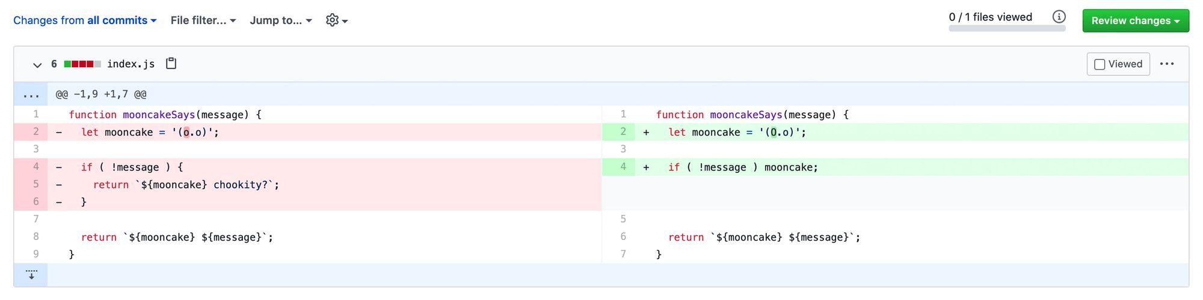Collapse the index.js file diff
This screenshot has height=300, width=1203.
click(x=37, y=64)
